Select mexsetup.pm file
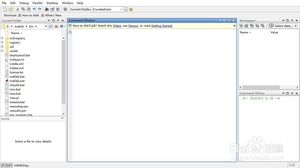The height and width of the screenshot is (168, 300). click(x=19, y=106)
